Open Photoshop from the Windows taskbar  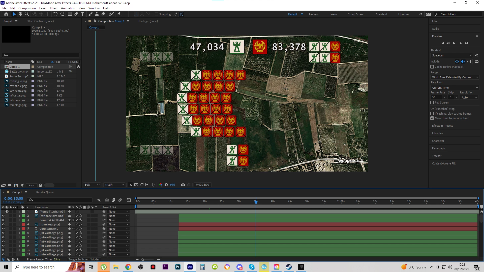pos(178,267)
